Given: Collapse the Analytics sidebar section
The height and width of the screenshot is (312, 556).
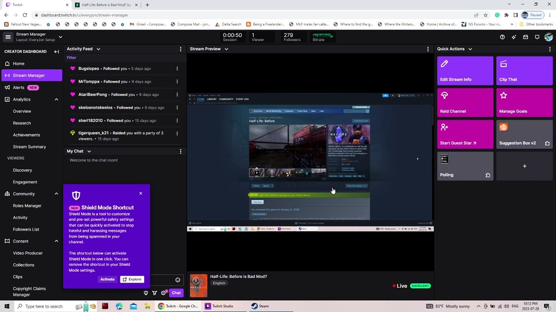Looking at the screenshot, I should coord(56,100).
